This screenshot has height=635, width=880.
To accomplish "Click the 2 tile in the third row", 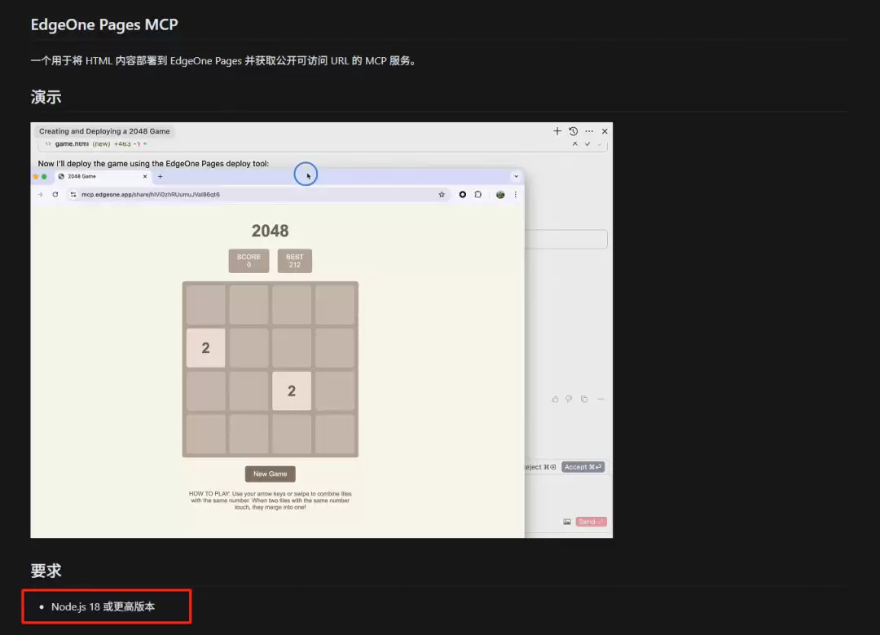I will coord(292,390).
